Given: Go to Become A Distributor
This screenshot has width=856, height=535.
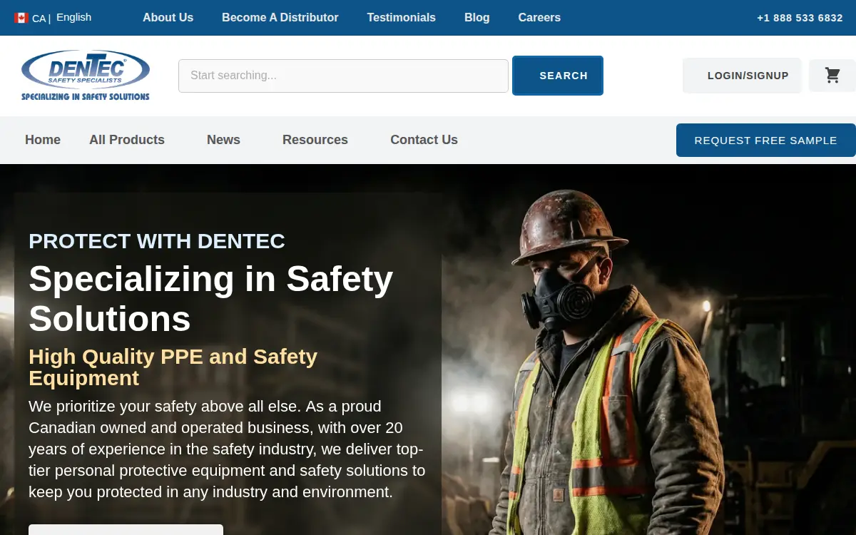Looking at the screenshot, I should tap(280, 18).
